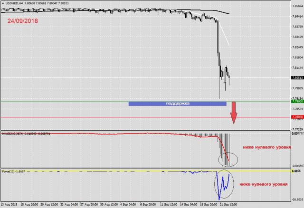Click the 7.83109 price scale value
The height and width of the screenshot is (208, 304).
pyautogui.click(x=297, y=37)
